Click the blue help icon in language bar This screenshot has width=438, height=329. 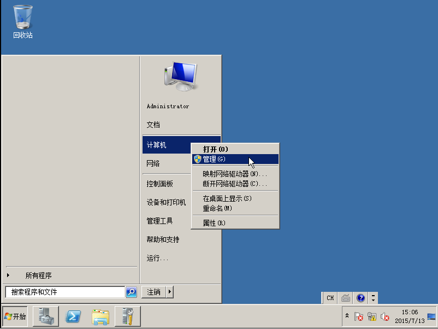360,298
